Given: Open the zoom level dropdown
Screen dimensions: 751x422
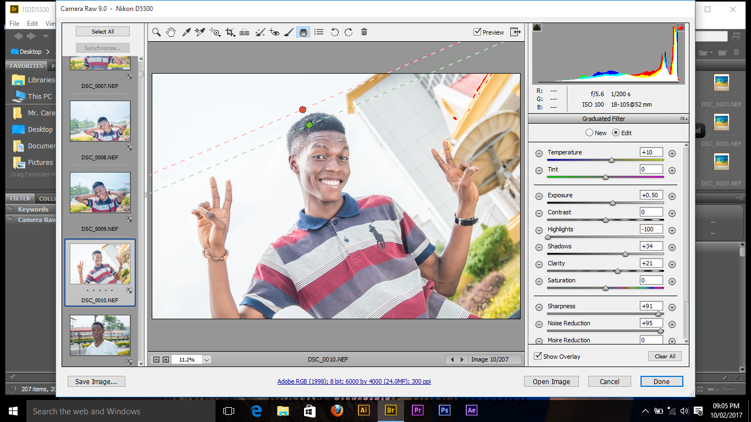Looking at the screenshot, I should click(x=207, y=359).
